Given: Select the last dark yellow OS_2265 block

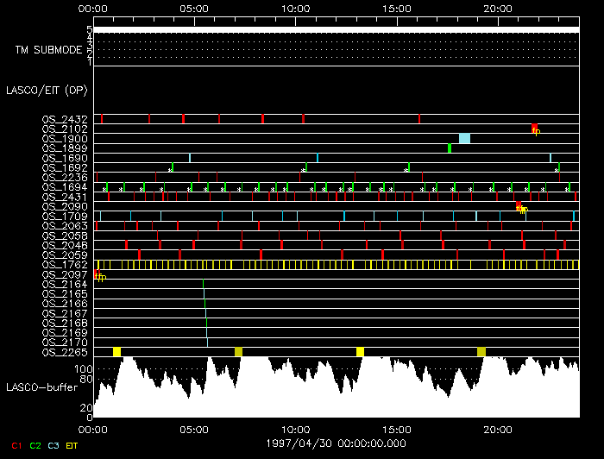Looking at the screenshot, I should 481,351.
